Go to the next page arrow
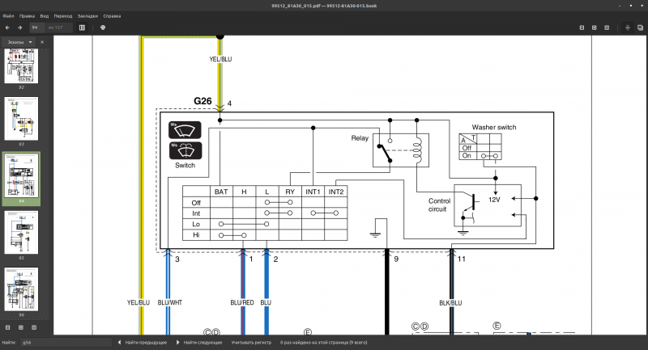 pos(19,27)
